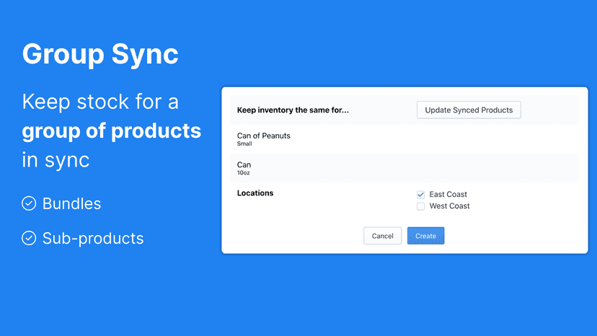The height and width of the screenshot is (336, 597).
Task: Uncheck the East Coast location checkbox
Action: 421,195
